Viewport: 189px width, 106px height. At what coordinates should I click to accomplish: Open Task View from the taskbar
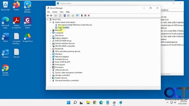tap(82, 102)
